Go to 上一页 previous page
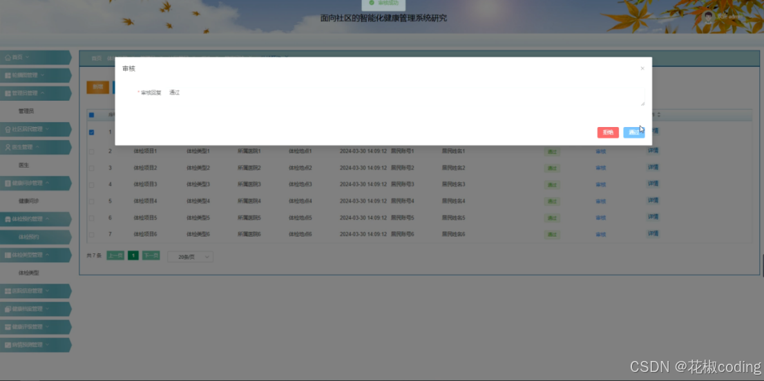Screen dimensions: 764x381 pos(115,255)
